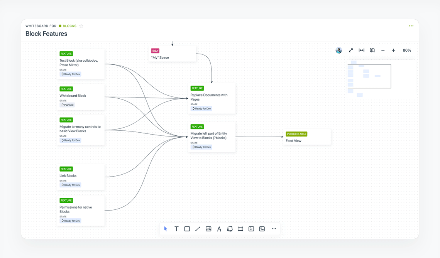Screen dimensions: 440x258
Task: Select the Frame tool
Action: (x=240, y=229)
